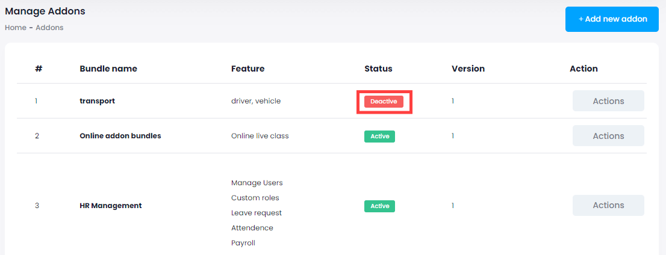This screenshot has height=255, width=666.
Task: Click the Feature column header
Action: tap(247, 69)
